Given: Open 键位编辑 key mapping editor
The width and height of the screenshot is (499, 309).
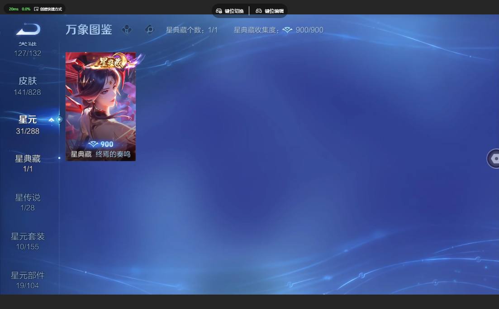Looking at the screenshot, I should [x=270, y=11].
